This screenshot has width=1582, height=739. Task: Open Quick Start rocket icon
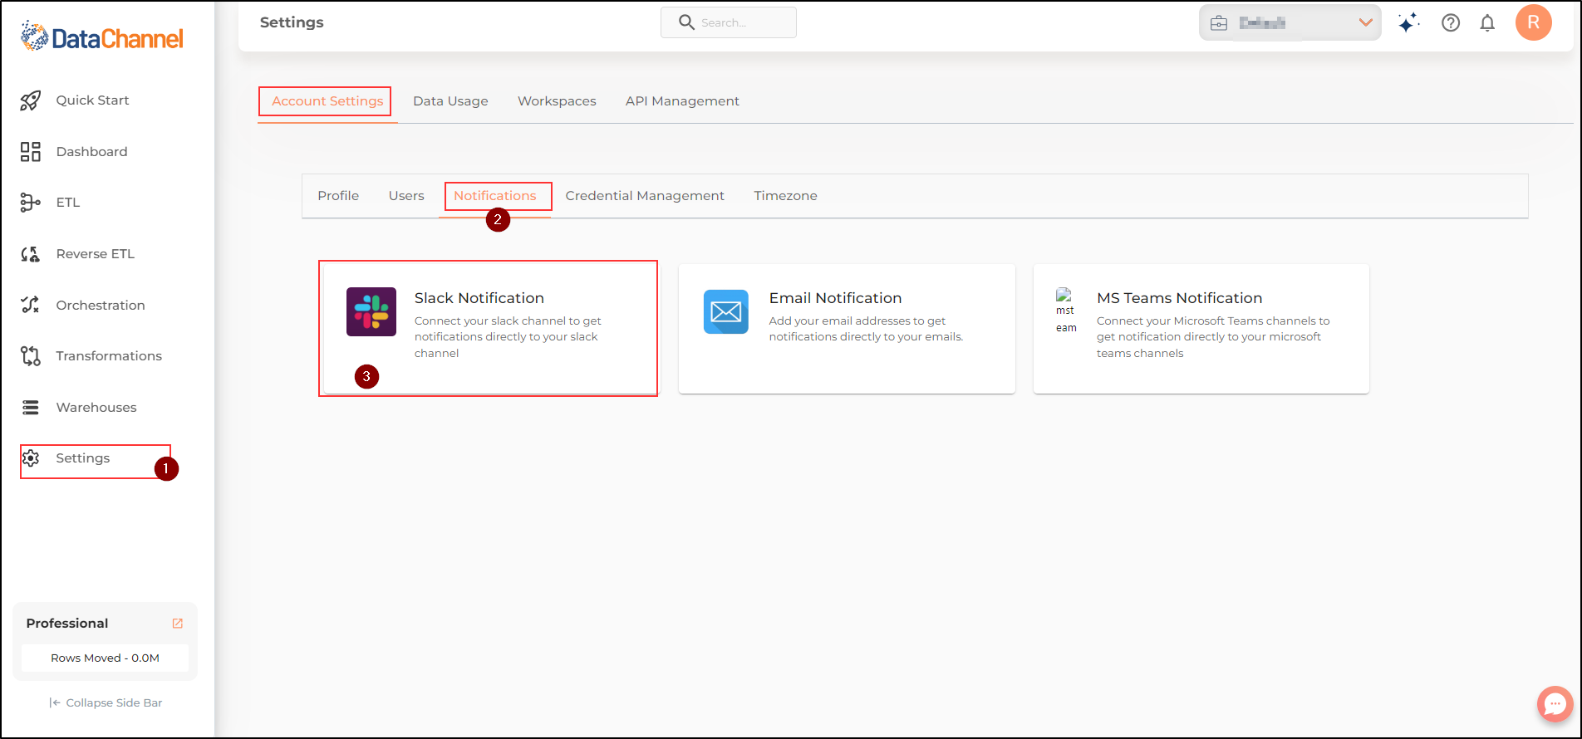[31, 100]
